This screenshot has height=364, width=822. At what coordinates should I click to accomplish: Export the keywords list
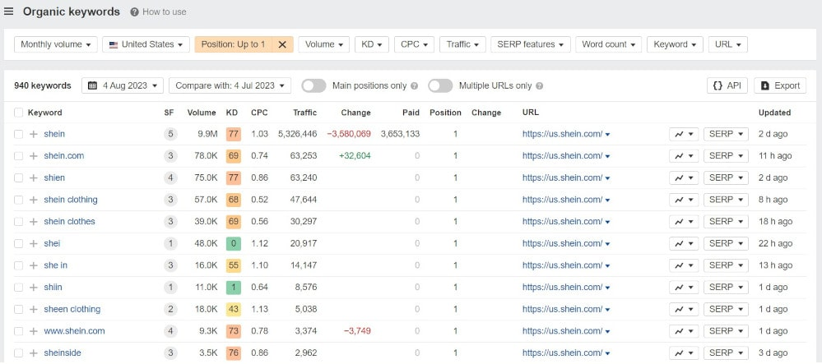(x=780, y=86)
